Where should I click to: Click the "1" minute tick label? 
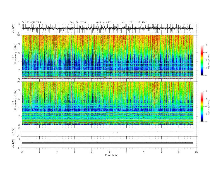coord(39,152)
